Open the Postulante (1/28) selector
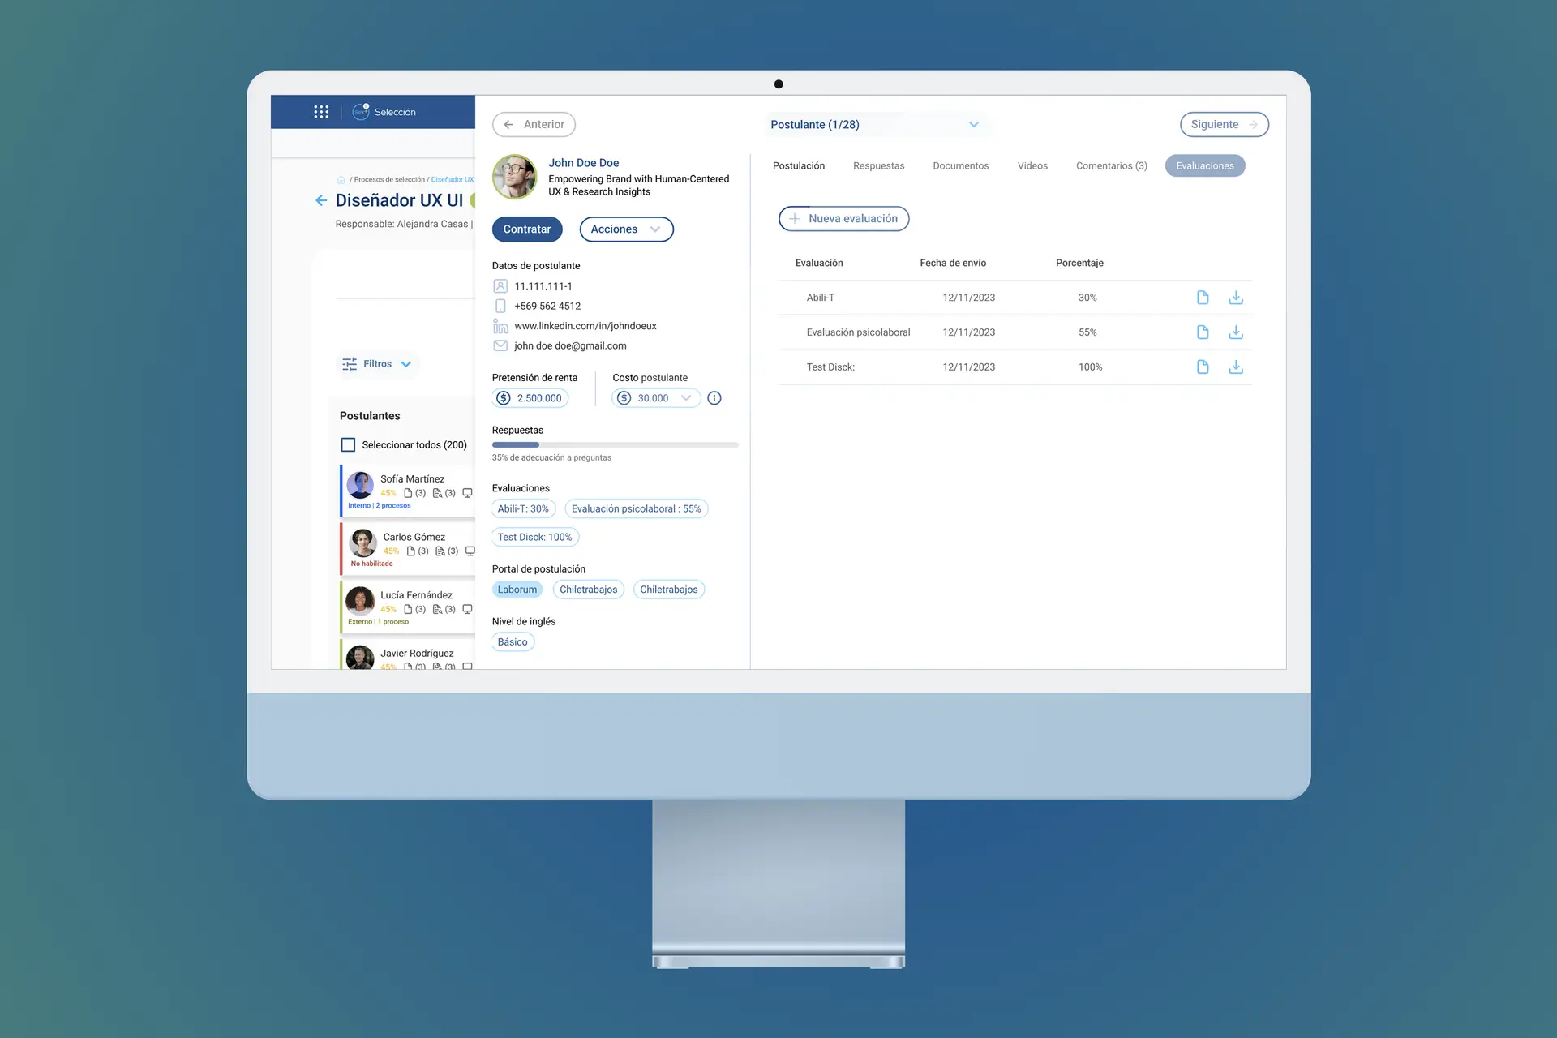This screenshot has width=1557, height=1038. (x=874, y=125)
